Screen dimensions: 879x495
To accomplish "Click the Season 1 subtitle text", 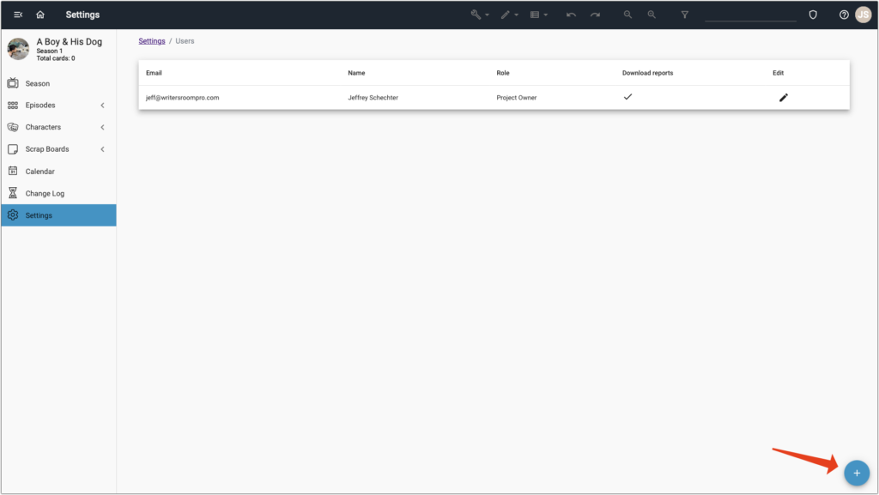I will pyautogui.click(x=49, y=51).
